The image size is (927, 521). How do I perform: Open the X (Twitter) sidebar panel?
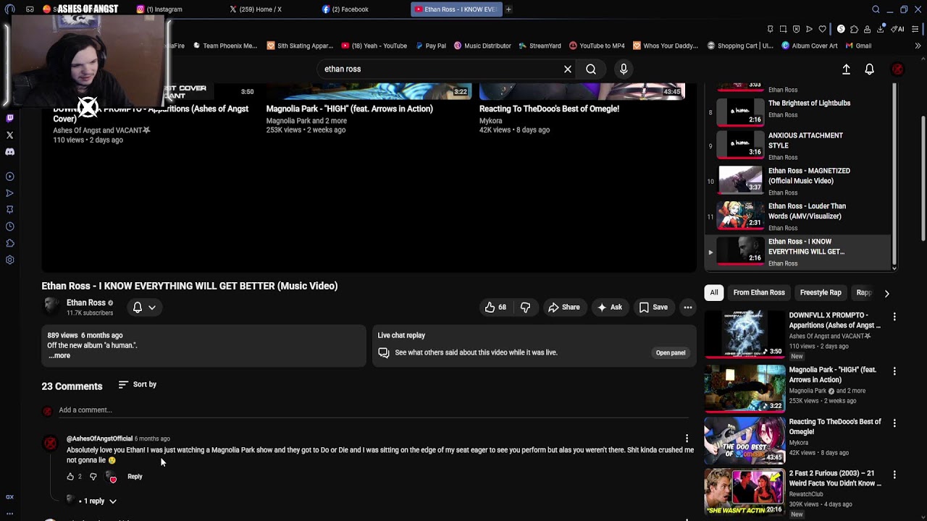pyautogui.click(x=9, y=135)
